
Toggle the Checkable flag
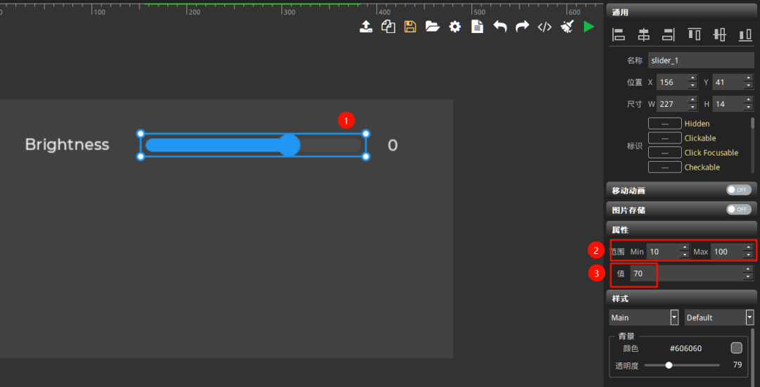click(664, 167)
